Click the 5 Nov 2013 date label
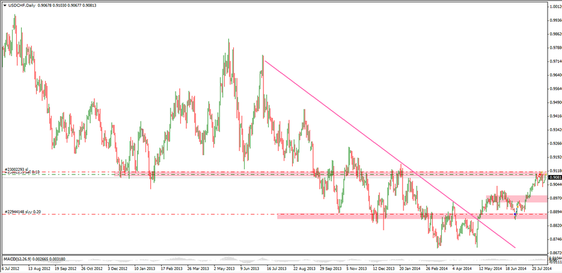Image resolution: width=562 pixels, height=273 pixels. coord(352,269)
